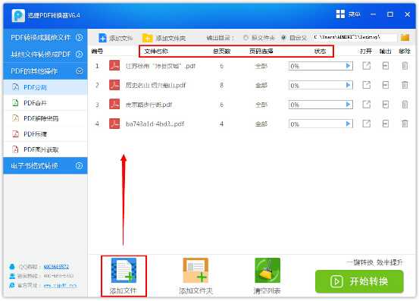419x301 pixels.
Task: Click the top toolbar 添加文件 icon
Action: click(102, 38)
